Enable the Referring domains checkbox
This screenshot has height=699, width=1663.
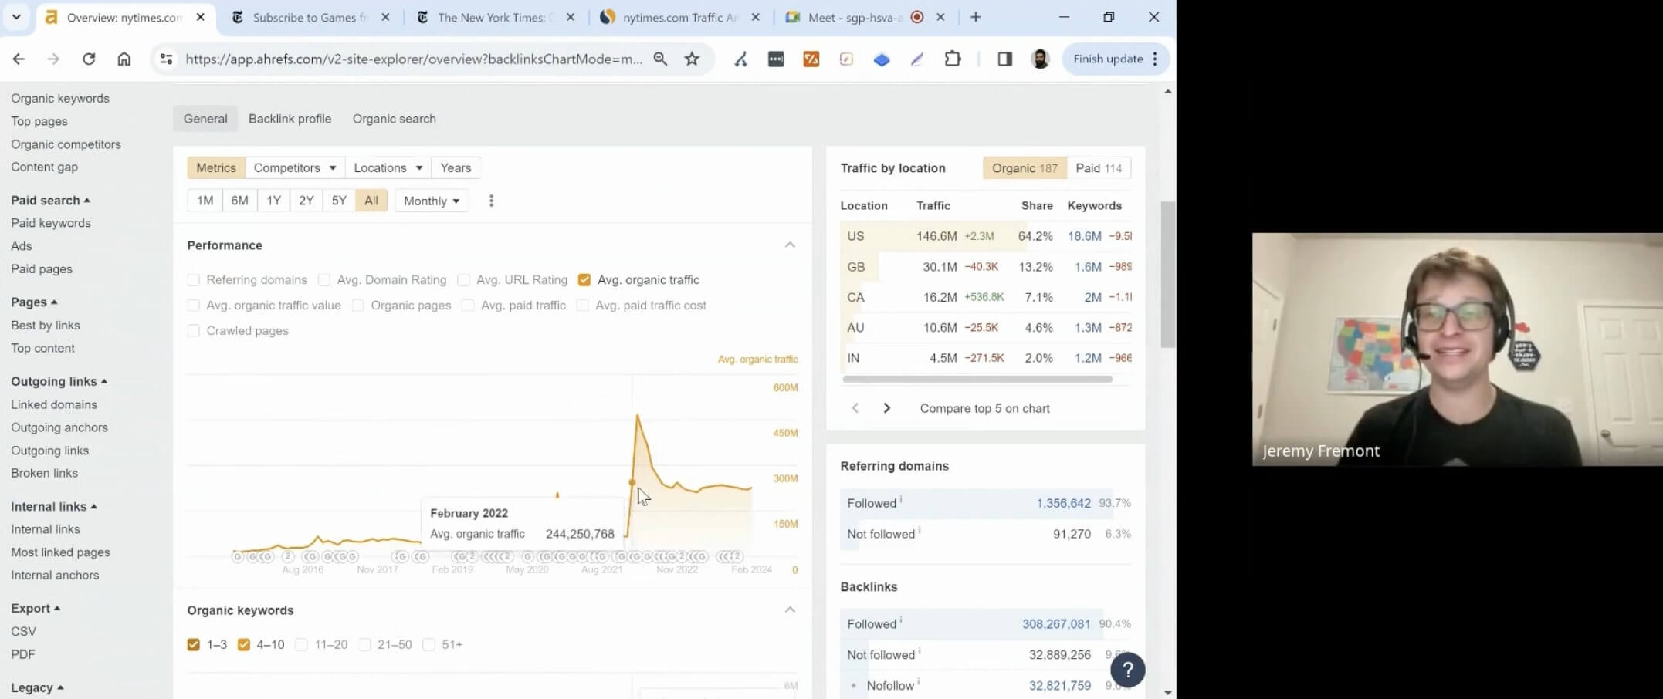[x=194, y=280]
